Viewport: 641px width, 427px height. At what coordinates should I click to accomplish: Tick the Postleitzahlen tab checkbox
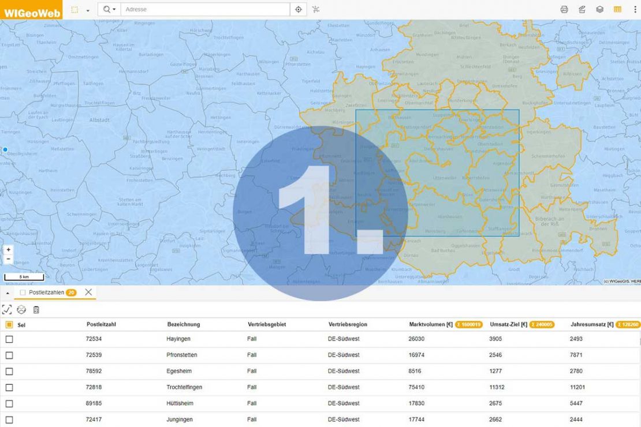pyautogui.click(x=23, y=293)
